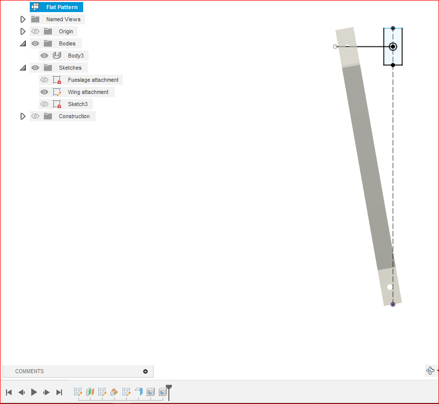Select Sketch3 in the browser tree

click(78, 104)
